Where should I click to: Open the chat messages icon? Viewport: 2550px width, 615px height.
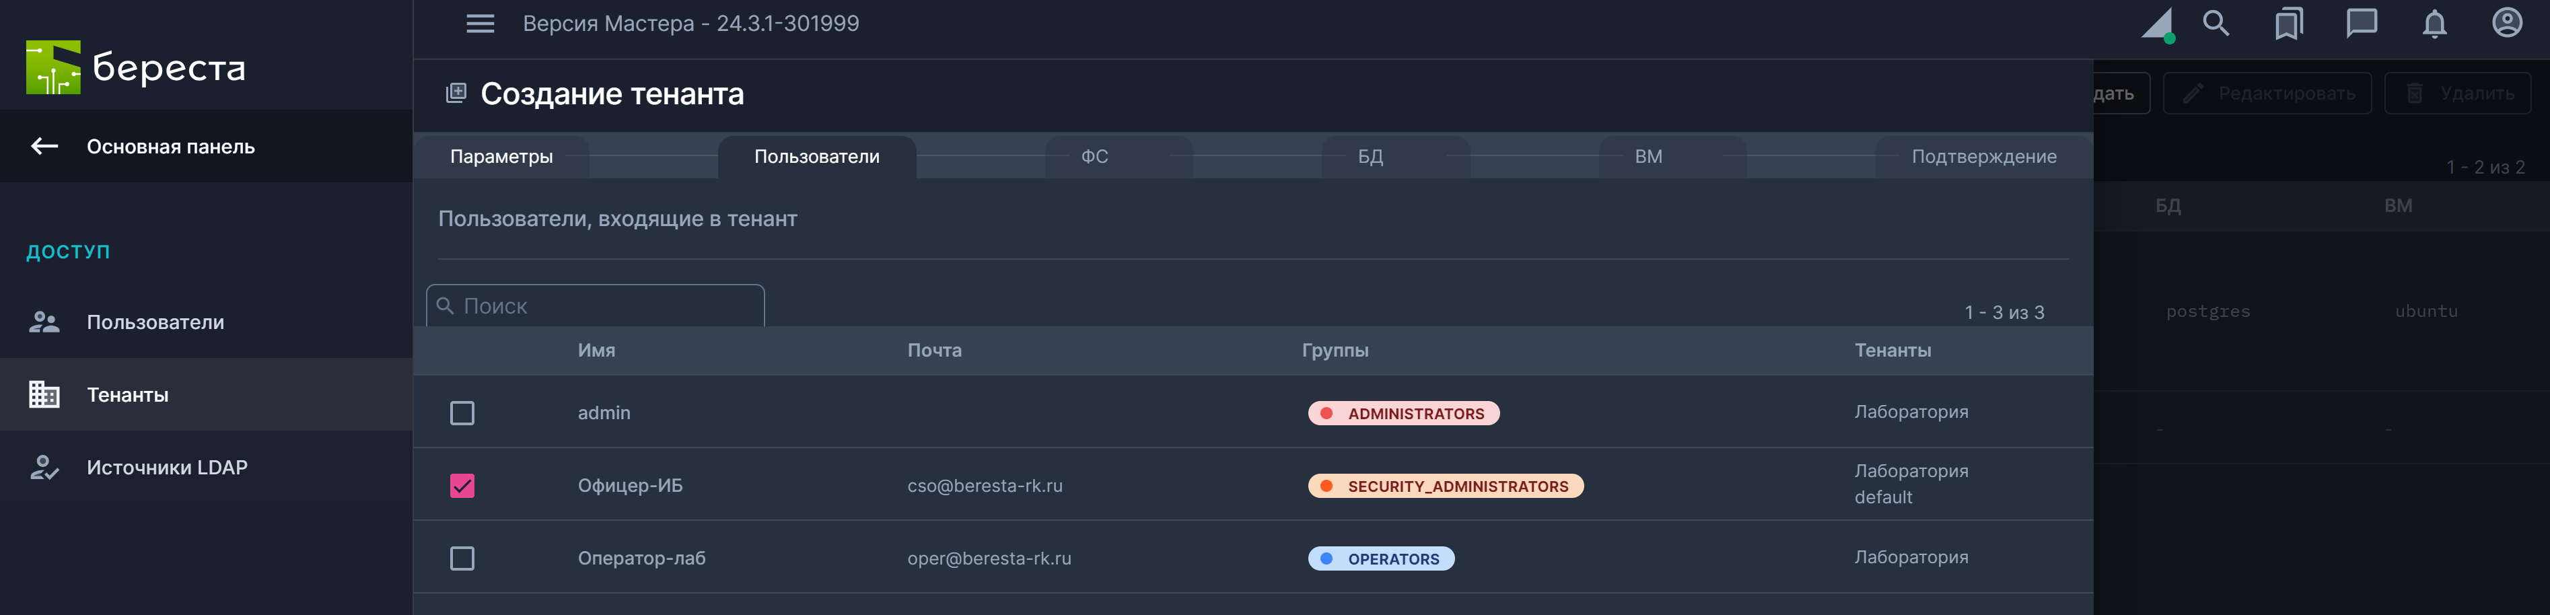coord(2361,24)
